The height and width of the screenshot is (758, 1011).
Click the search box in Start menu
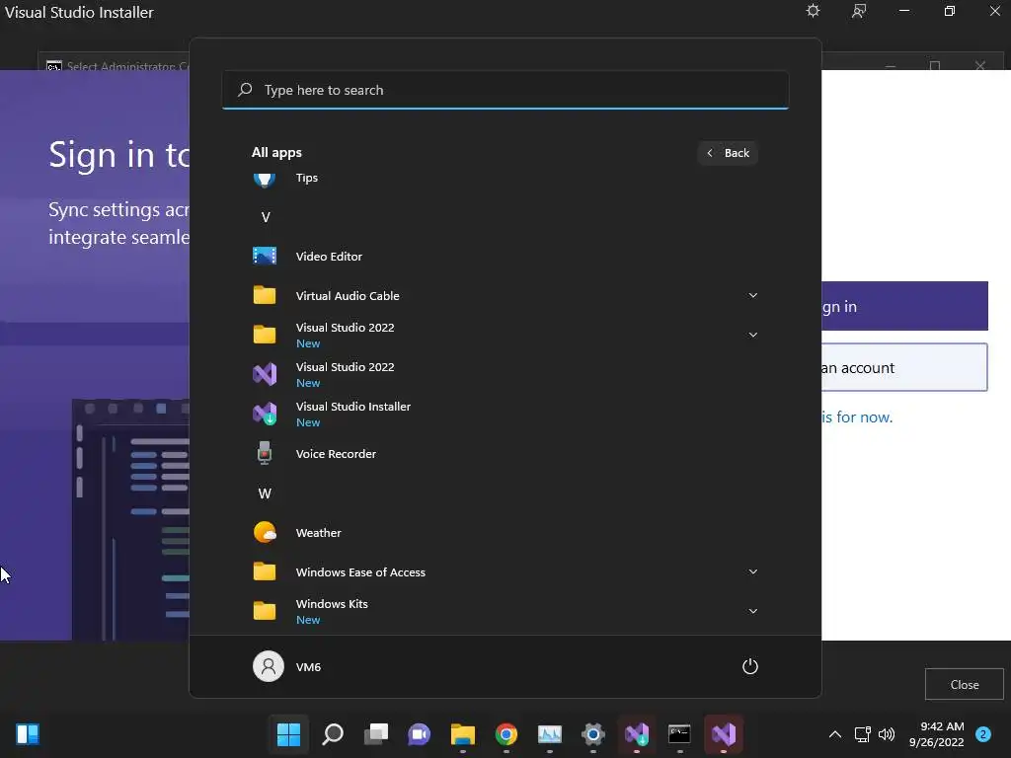pyautogui.click(x=505, y=90)
